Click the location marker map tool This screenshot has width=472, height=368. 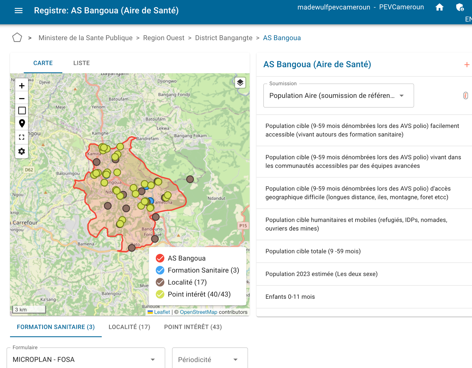click(x=22, y=123)
